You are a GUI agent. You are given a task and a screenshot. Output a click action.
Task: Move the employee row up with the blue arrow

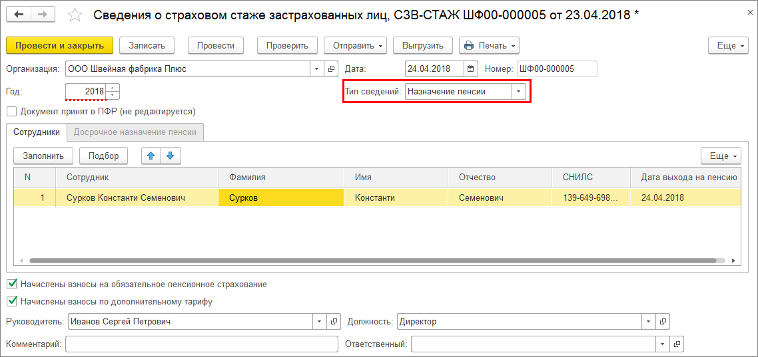pyautogui.click(x=151, y=156)
